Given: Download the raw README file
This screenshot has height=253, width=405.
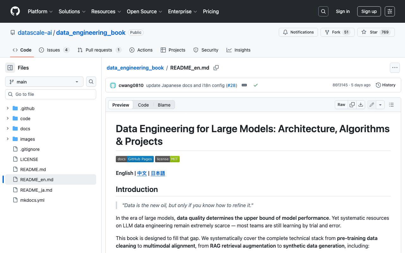Looking at the screenshot, I should click(361, 104).
